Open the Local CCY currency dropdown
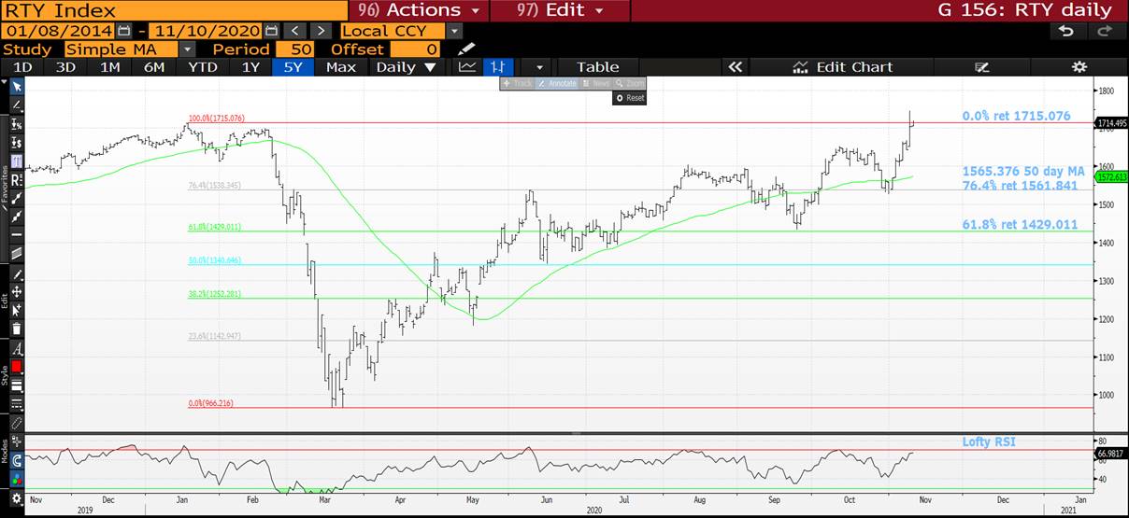The width and height of the screenshot is (1129, 518). (454, 31)
